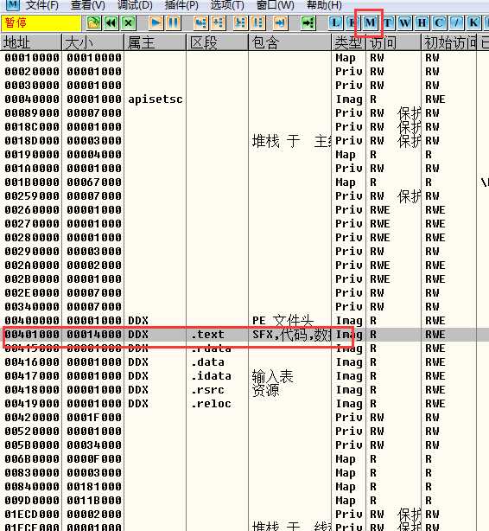
Task: Sort by the 初始访问 column header
Action: [x=449, y=42]
